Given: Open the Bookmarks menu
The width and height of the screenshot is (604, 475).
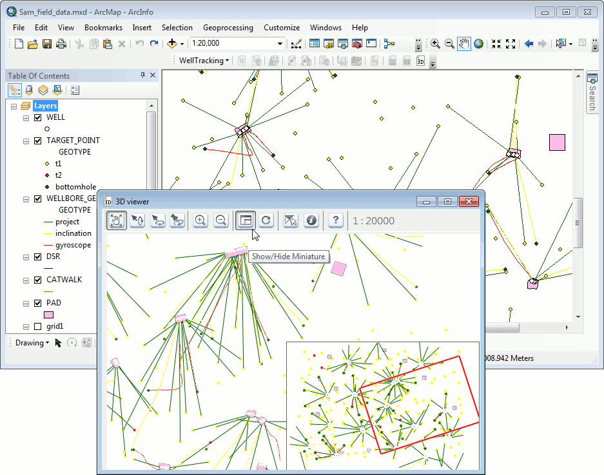Looking at the screenshot, I should 103,28.
